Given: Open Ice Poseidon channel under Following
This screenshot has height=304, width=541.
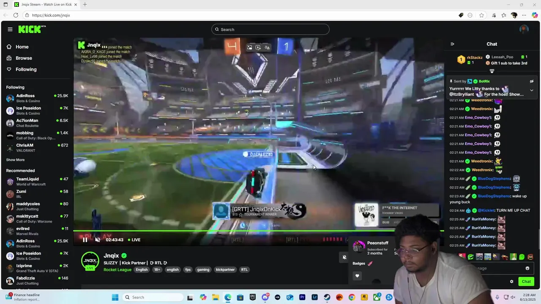Looking at the screenshot, I should 37,111.
